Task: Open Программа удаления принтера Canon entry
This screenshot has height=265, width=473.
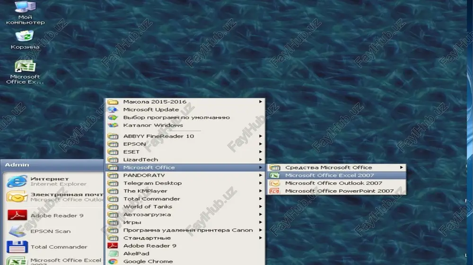Action: (185, 230)
